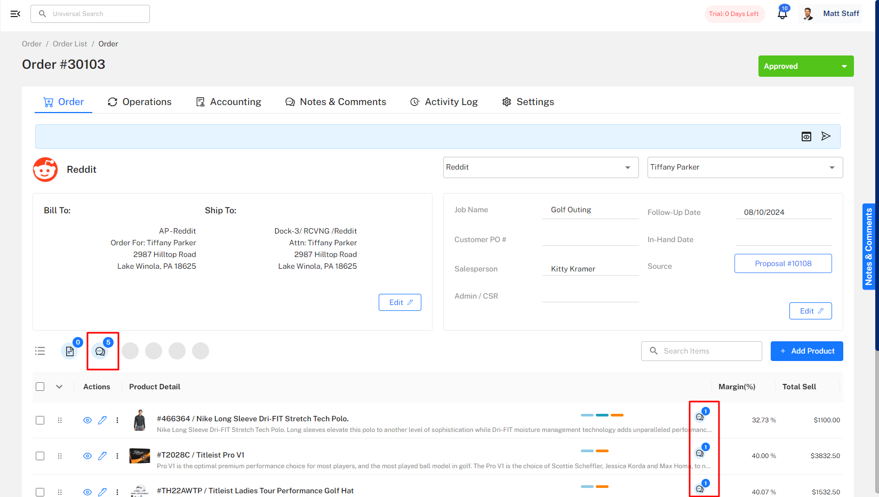879x497 pixels.
Task: Toggle the select-all items checkbox
Action: pos(40,387)
